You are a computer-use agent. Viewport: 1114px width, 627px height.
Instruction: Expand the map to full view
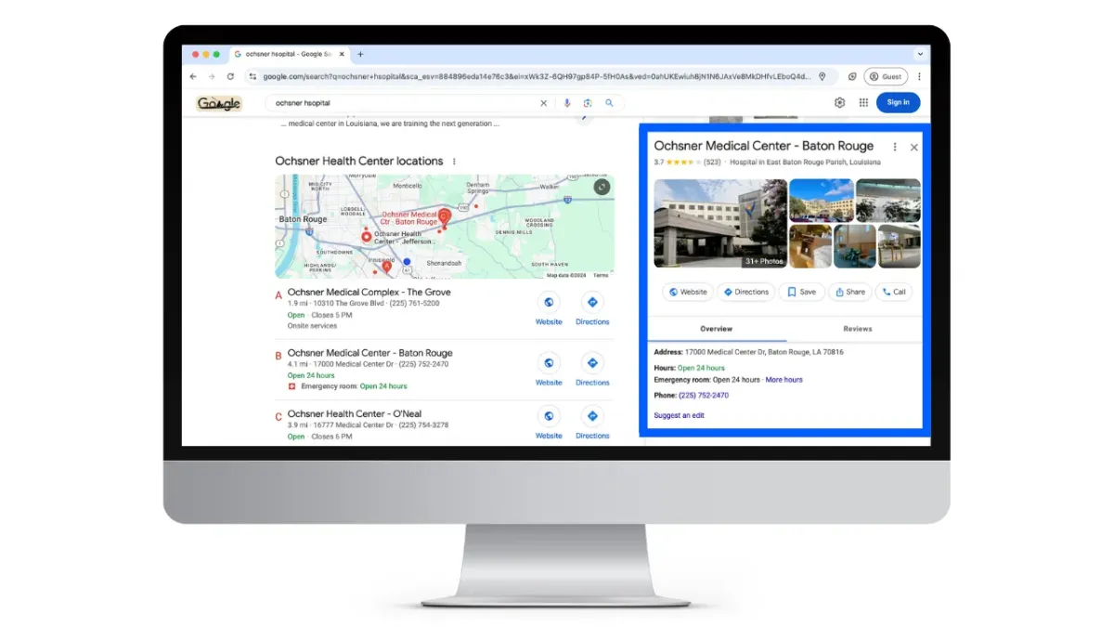[602, 187]
